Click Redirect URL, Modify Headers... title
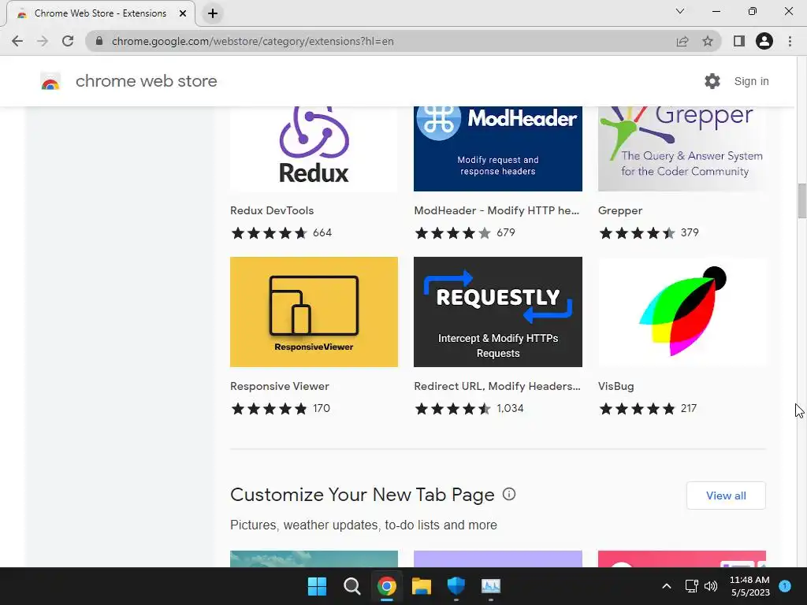Image resolution: width=807 pixels, height=605 pixels. point(497,386)
